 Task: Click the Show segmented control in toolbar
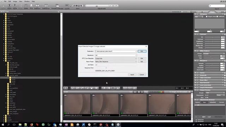78,6
